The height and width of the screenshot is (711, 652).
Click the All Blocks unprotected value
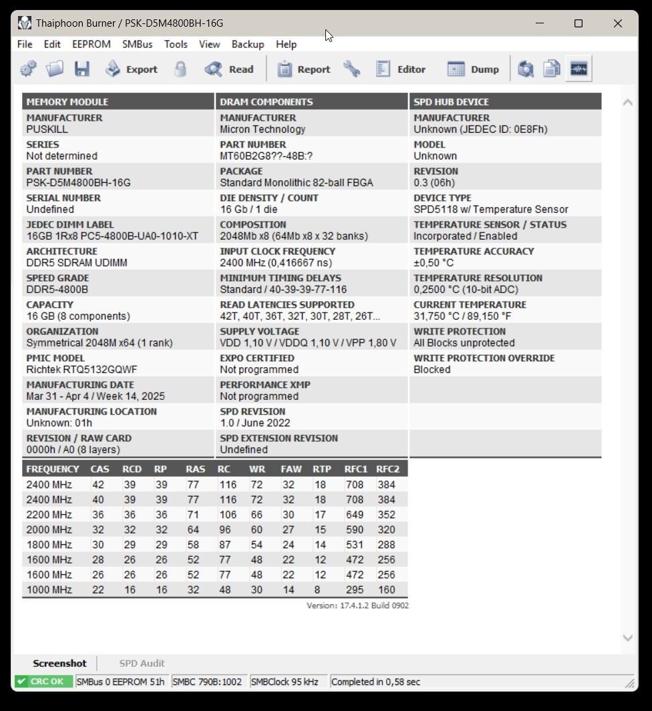click(464, 342)
